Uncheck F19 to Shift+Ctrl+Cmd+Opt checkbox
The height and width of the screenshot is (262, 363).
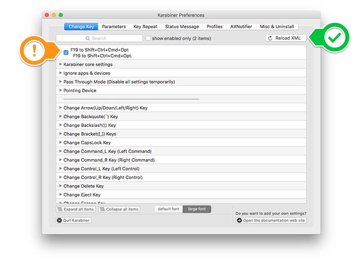(66, 52)
